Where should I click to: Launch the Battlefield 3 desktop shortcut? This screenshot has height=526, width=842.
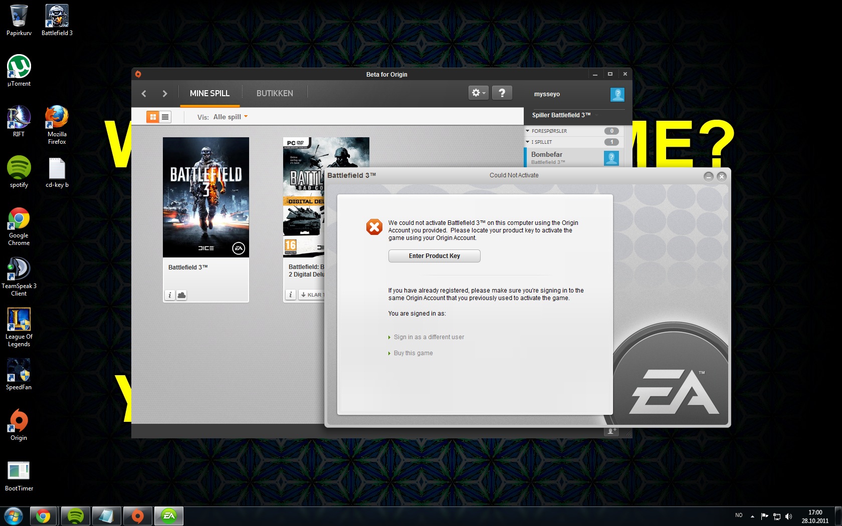(x=57, y=20)
